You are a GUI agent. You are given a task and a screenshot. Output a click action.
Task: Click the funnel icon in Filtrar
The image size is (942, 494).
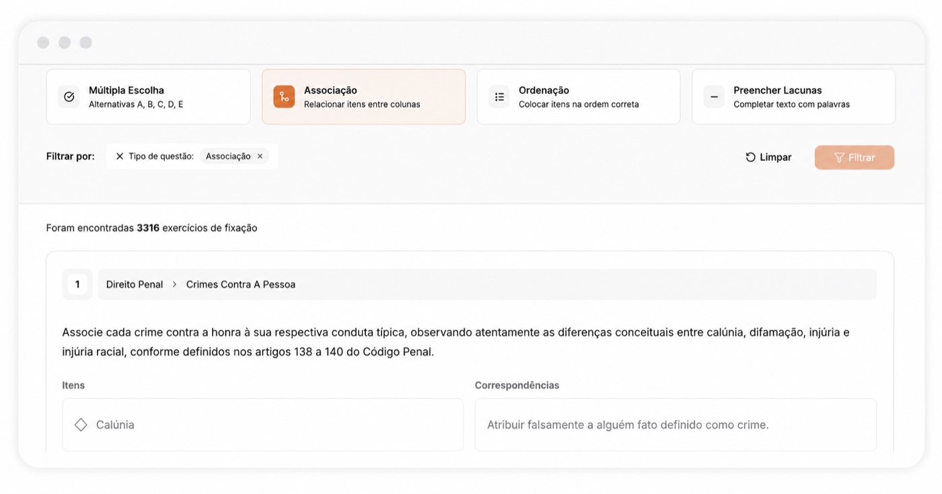(839, 157)
